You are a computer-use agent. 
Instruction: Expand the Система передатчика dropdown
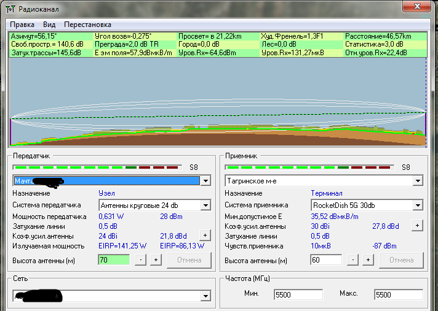pos(205,205)
